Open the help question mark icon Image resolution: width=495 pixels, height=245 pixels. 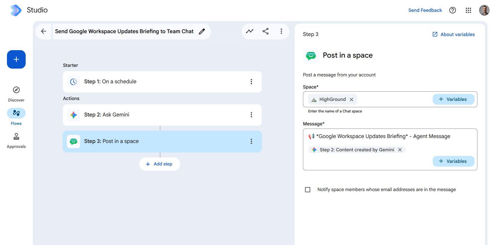[453, 10]
